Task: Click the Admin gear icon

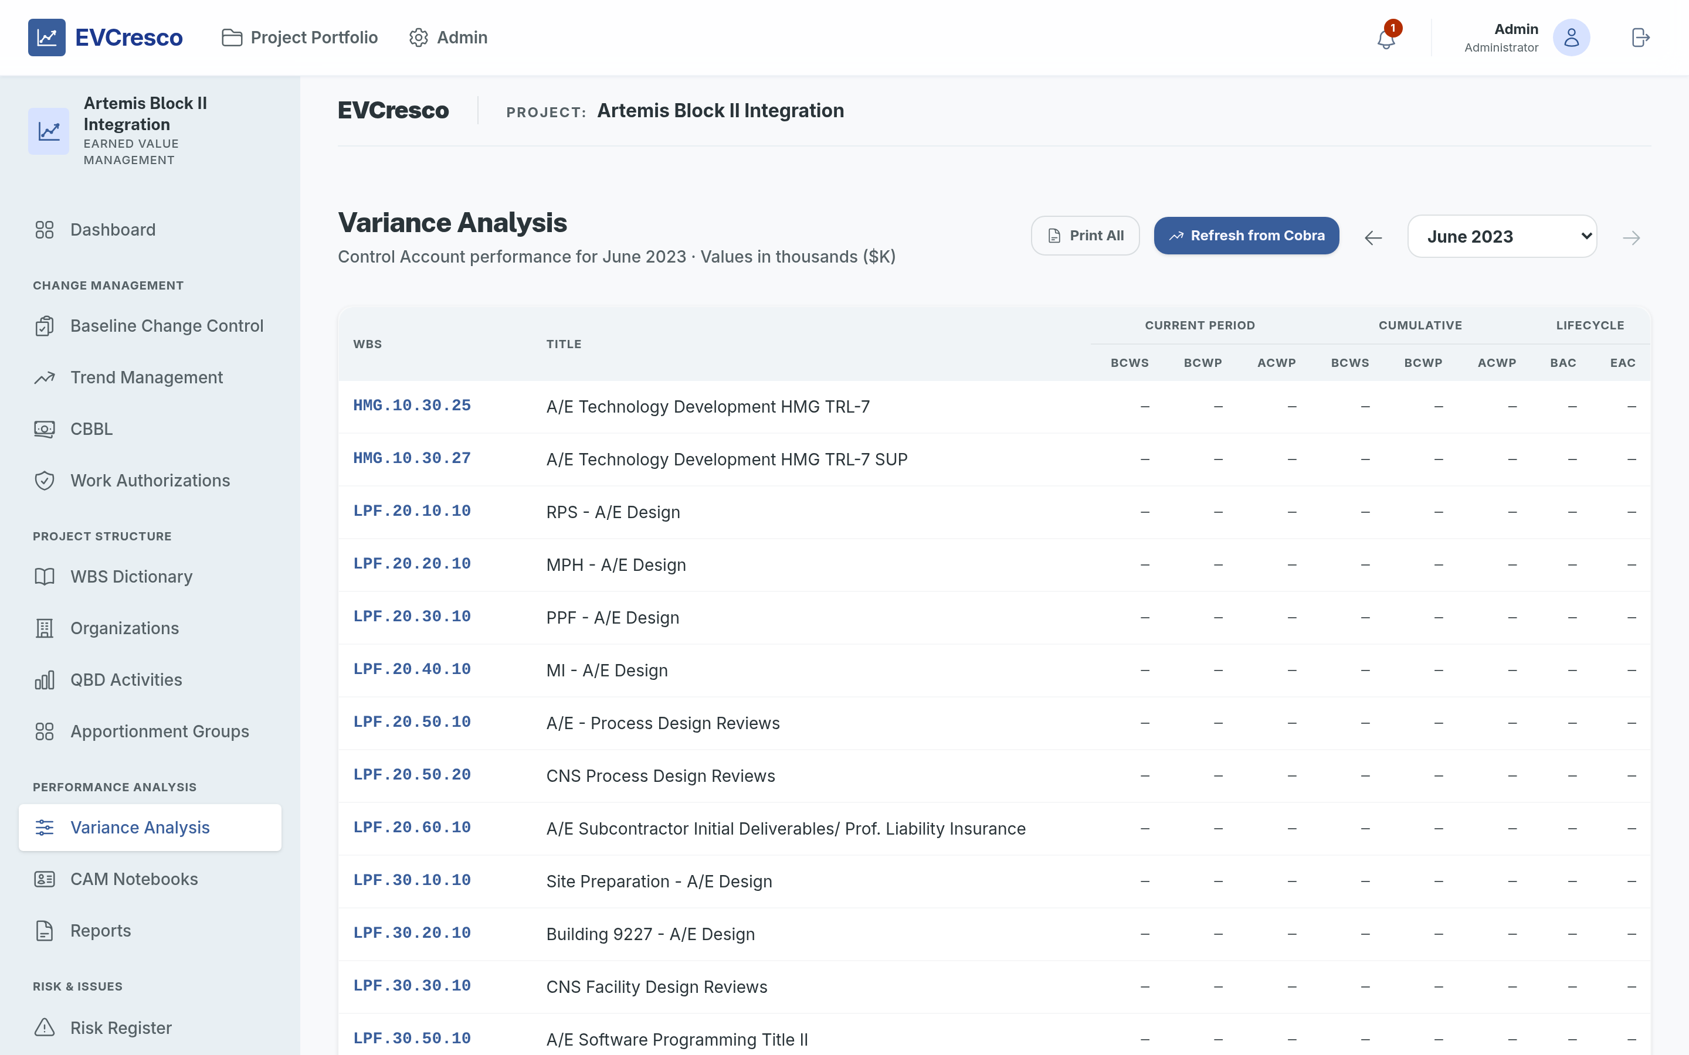Action: (418, 38)
